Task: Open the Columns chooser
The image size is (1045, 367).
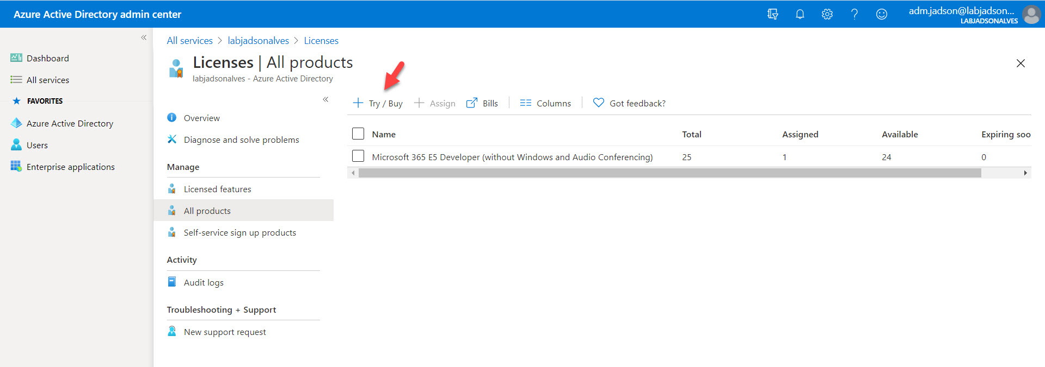Action: click(x=545, y=103)
